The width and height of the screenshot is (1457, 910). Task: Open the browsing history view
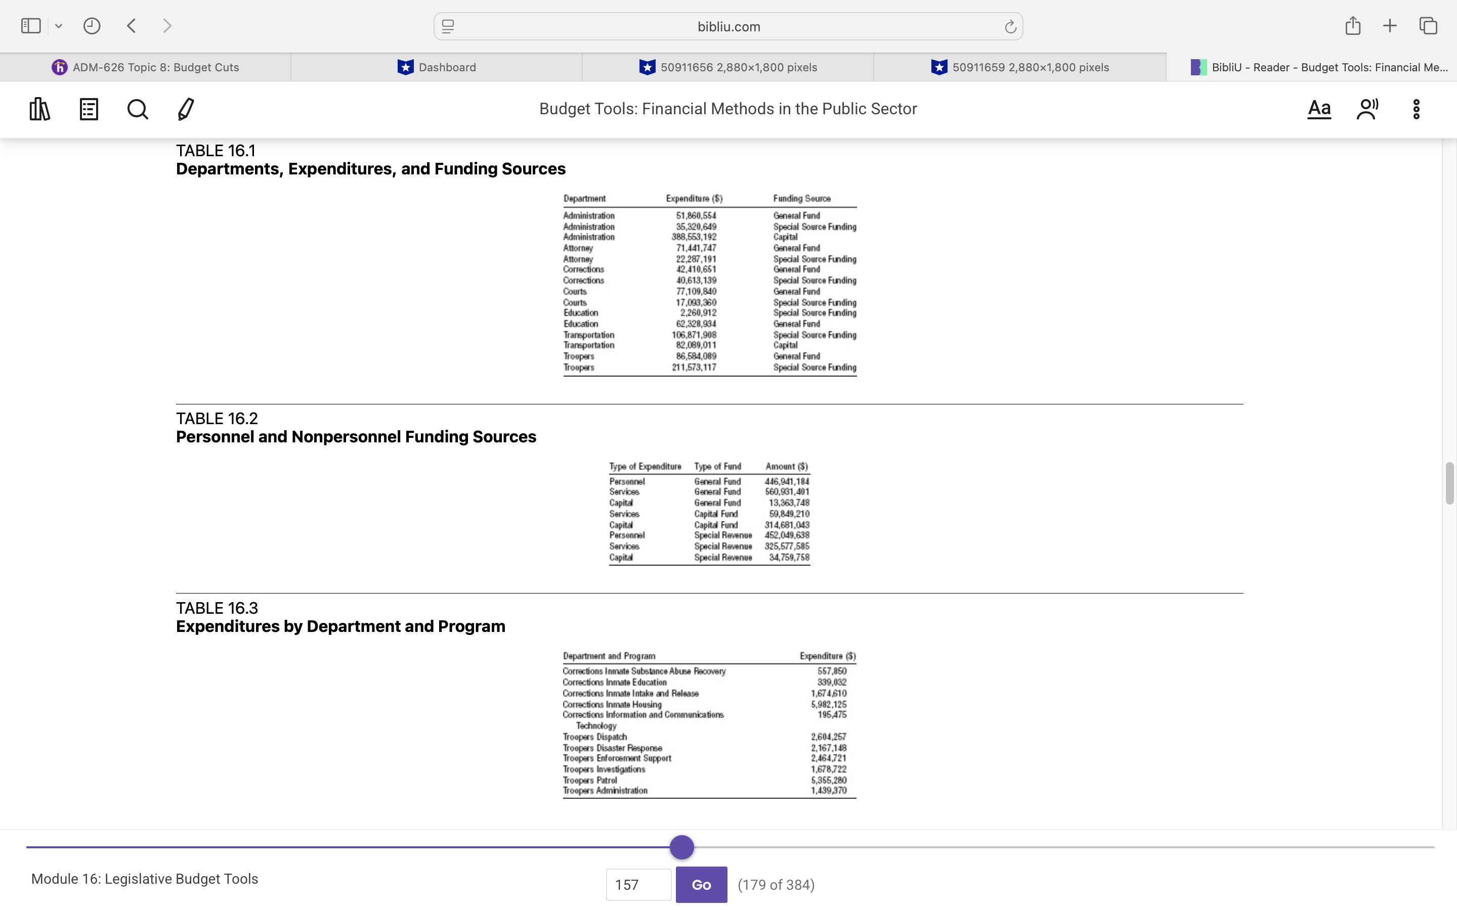(92, 25)
